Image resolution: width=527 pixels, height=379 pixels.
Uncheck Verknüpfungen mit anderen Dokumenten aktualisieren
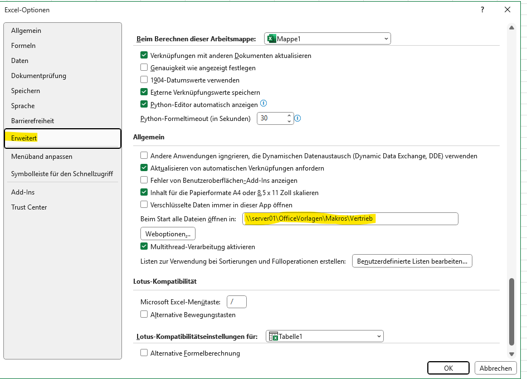pyautogui.click(x=144, y=55)
